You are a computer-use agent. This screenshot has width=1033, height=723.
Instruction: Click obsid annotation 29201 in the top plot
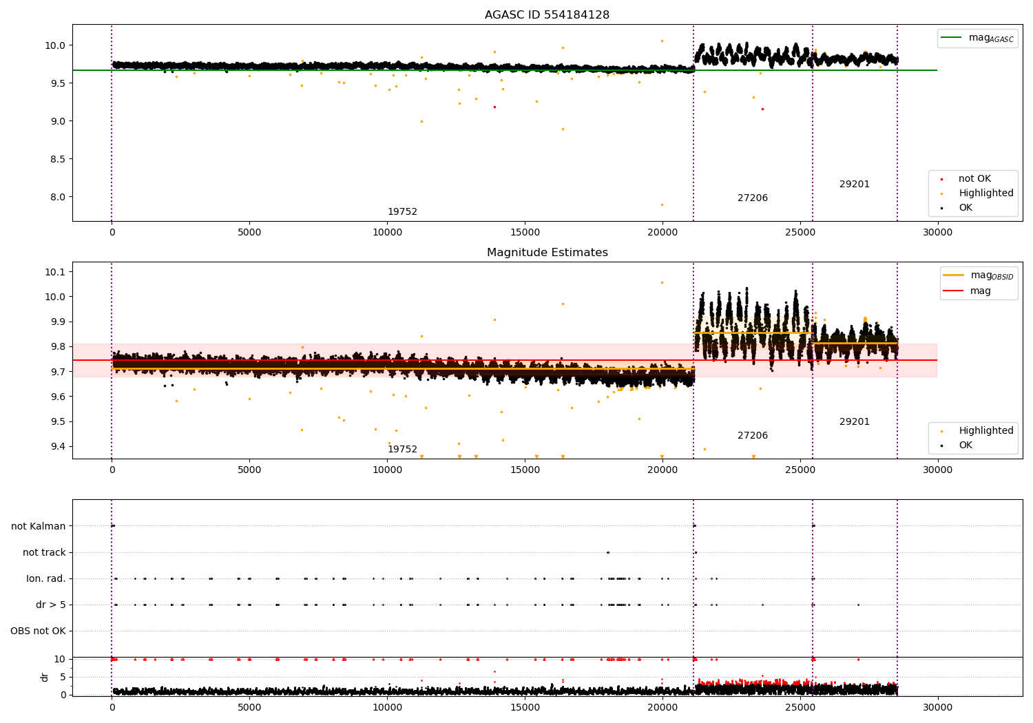[x=855, y=184]
